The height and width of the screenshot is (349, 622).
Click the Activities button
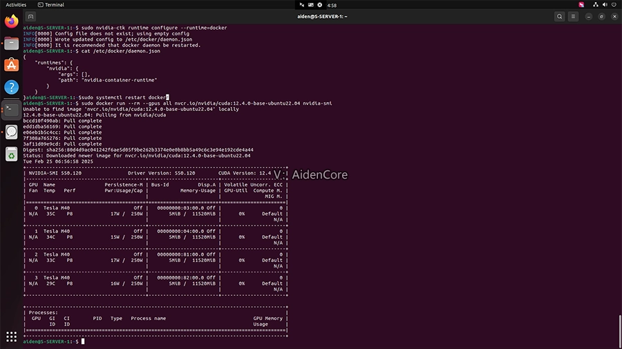click(16, 4)
